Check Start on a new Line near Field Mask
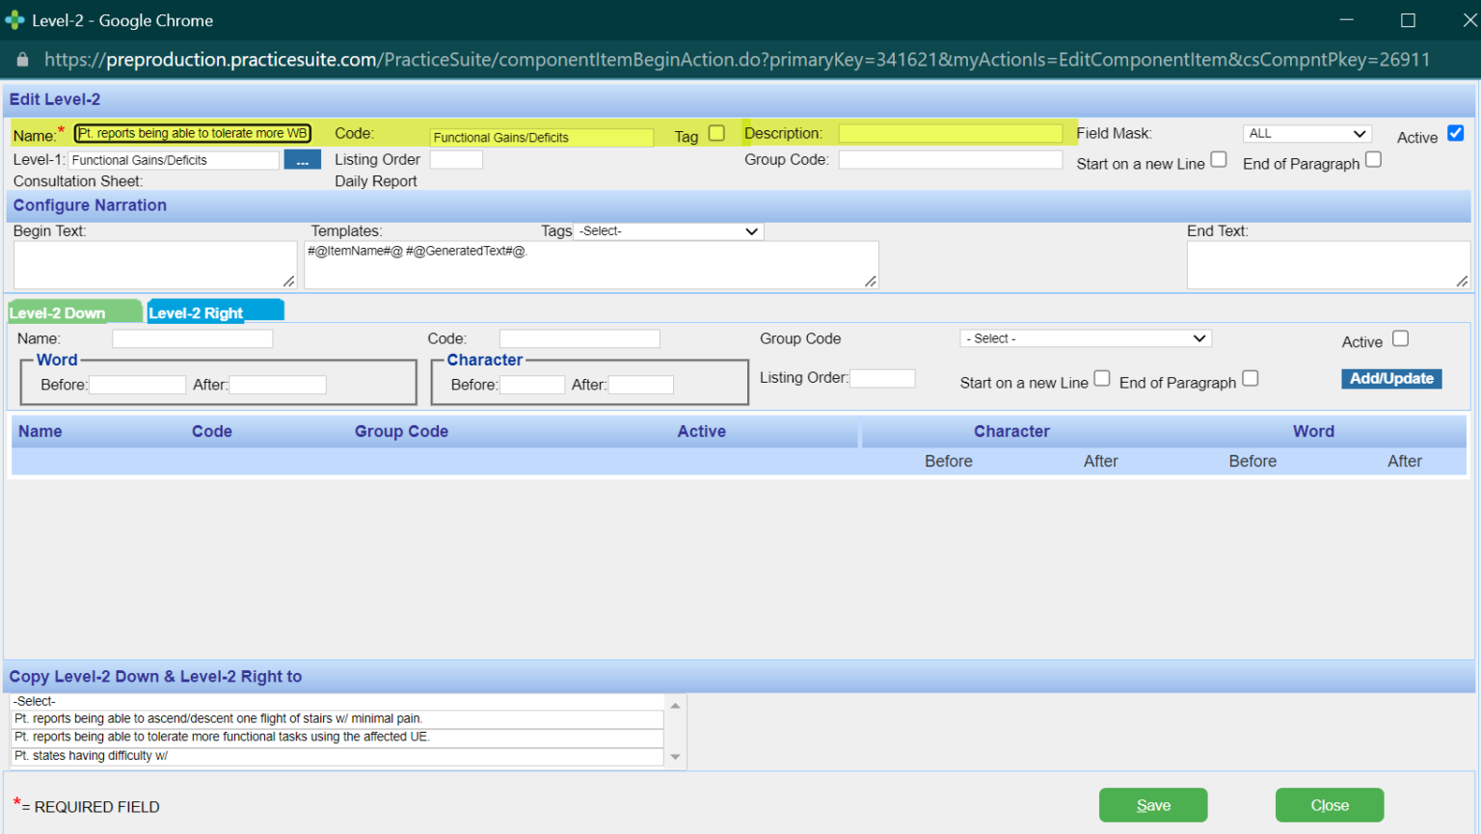1481x834 pixels. click(x=1219, y=159)
